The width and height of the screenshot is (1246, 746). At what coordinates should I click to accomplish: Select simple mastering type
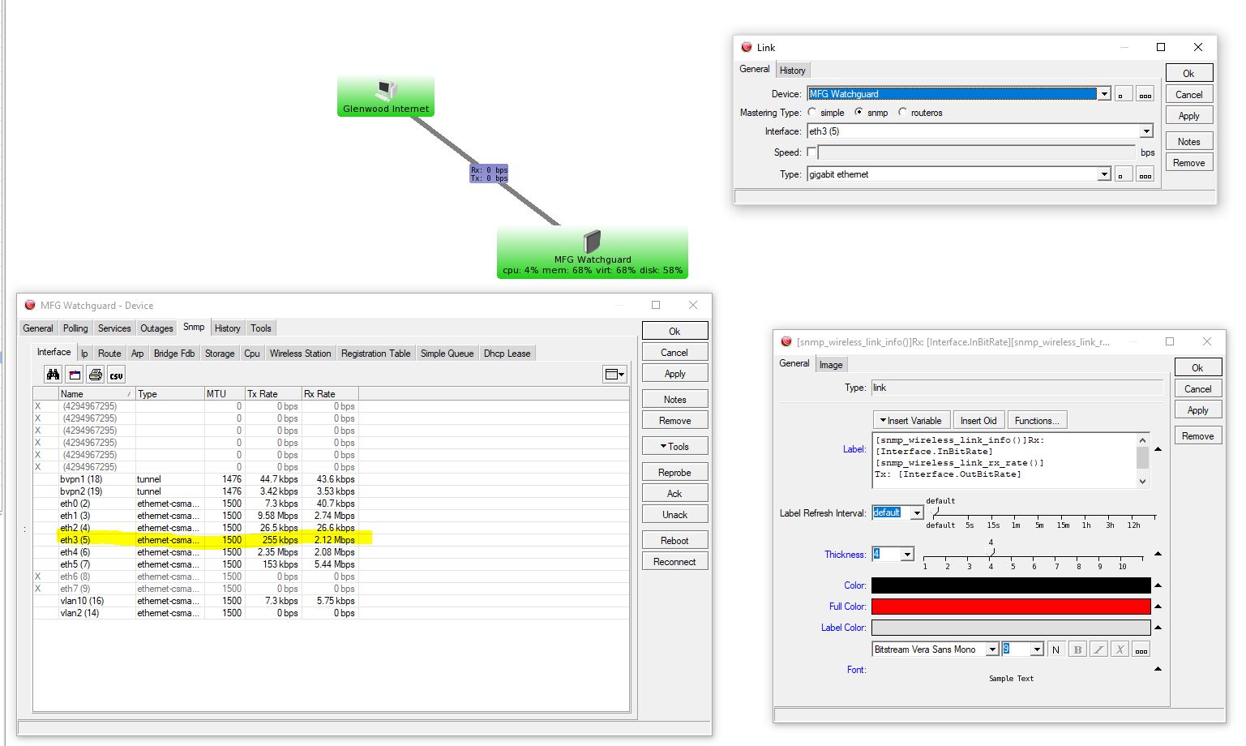pos(812,113)
